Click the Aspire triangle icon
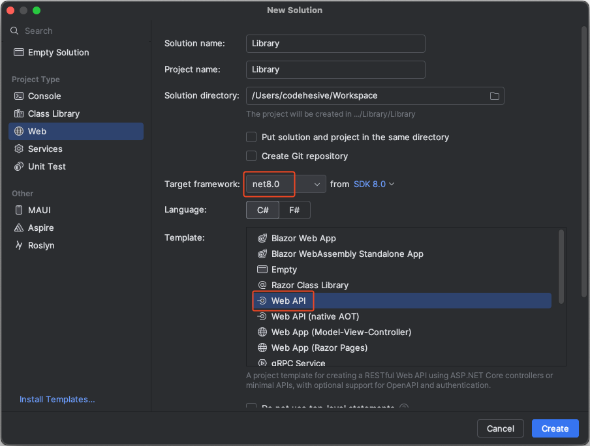Viewport: 590px width, 446px height. 19,228
